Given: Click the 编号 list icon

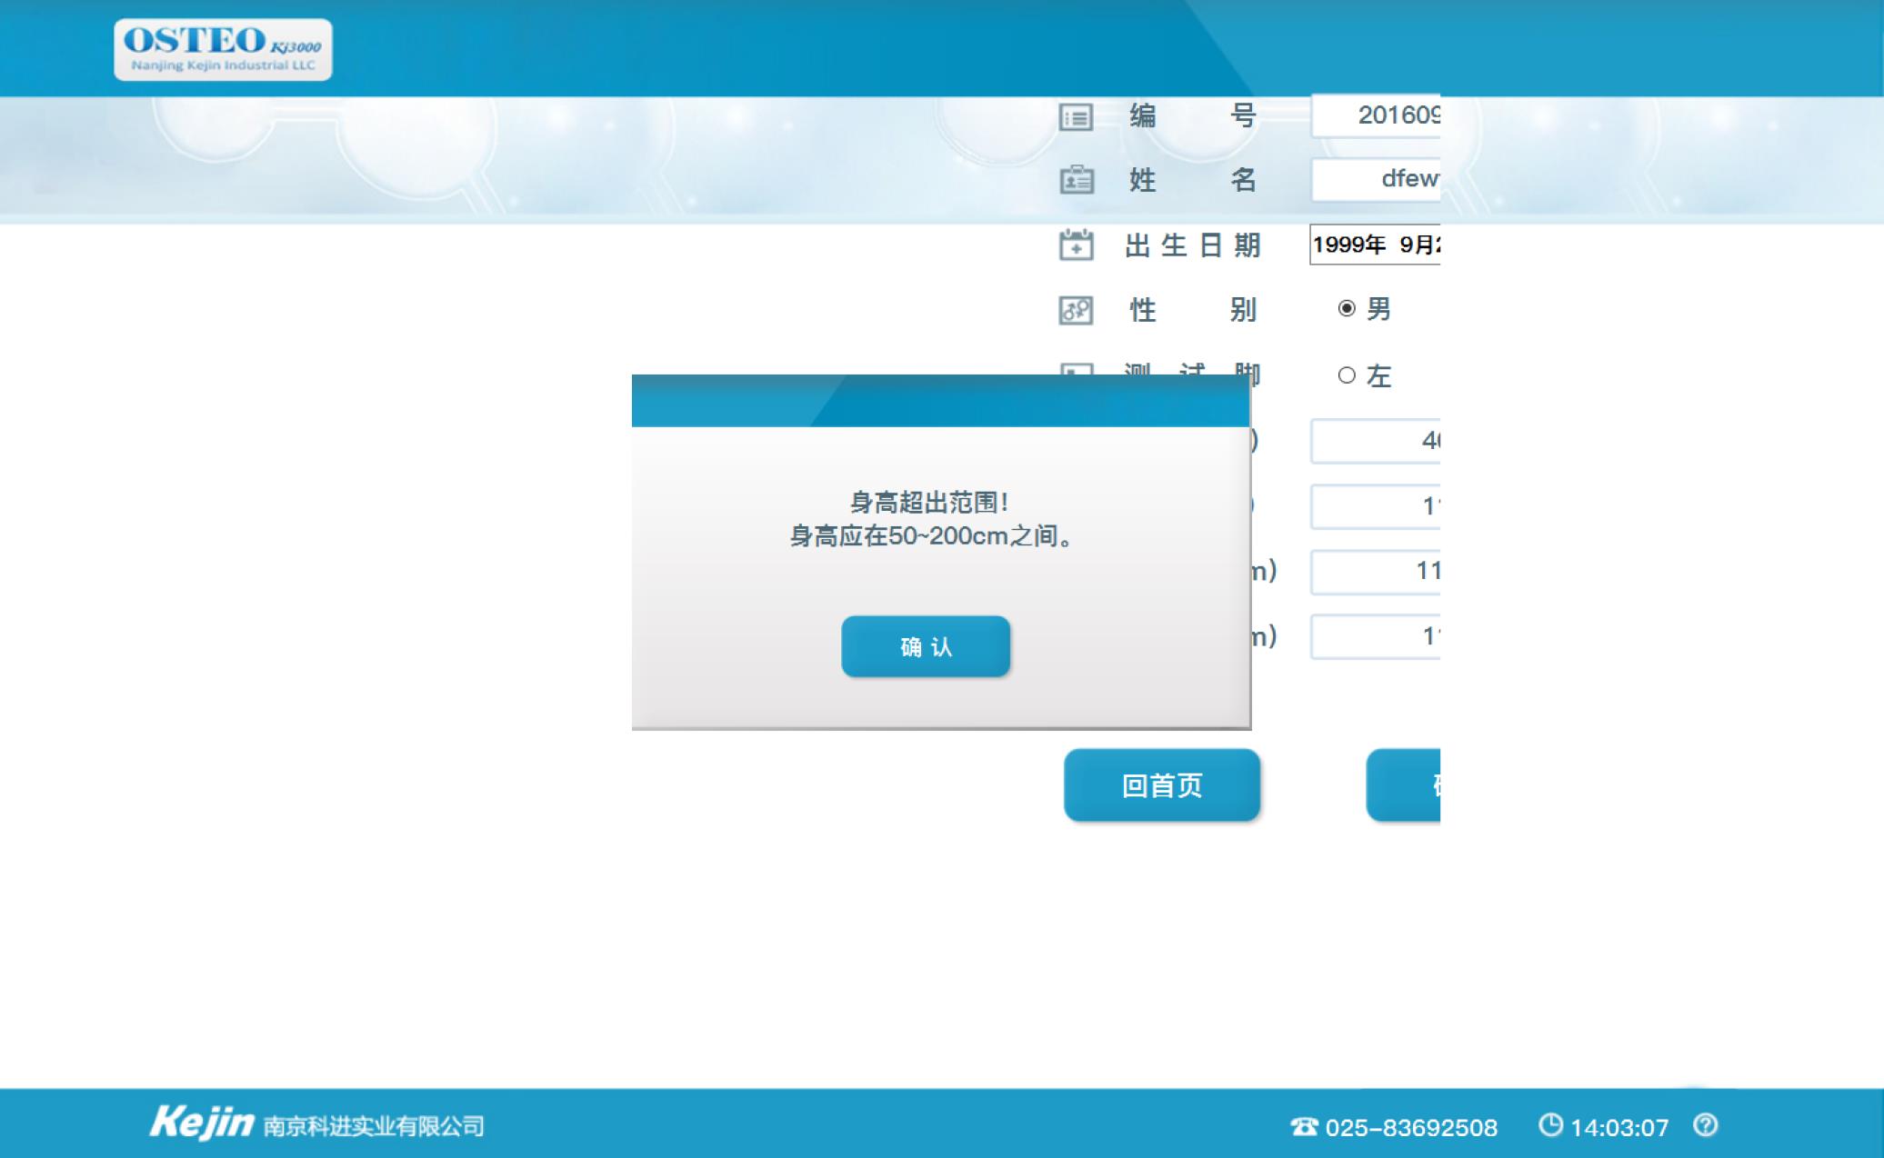Looking at the screenshot, I should [1076, 117].
